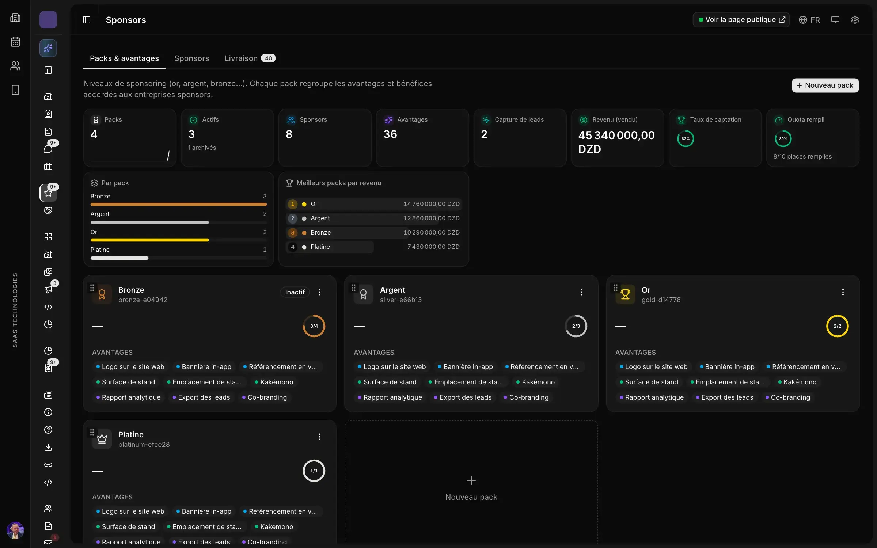Screen dimensions: 877x548
Task: Open the calendar icon in far-left rail
Action: 15,42
